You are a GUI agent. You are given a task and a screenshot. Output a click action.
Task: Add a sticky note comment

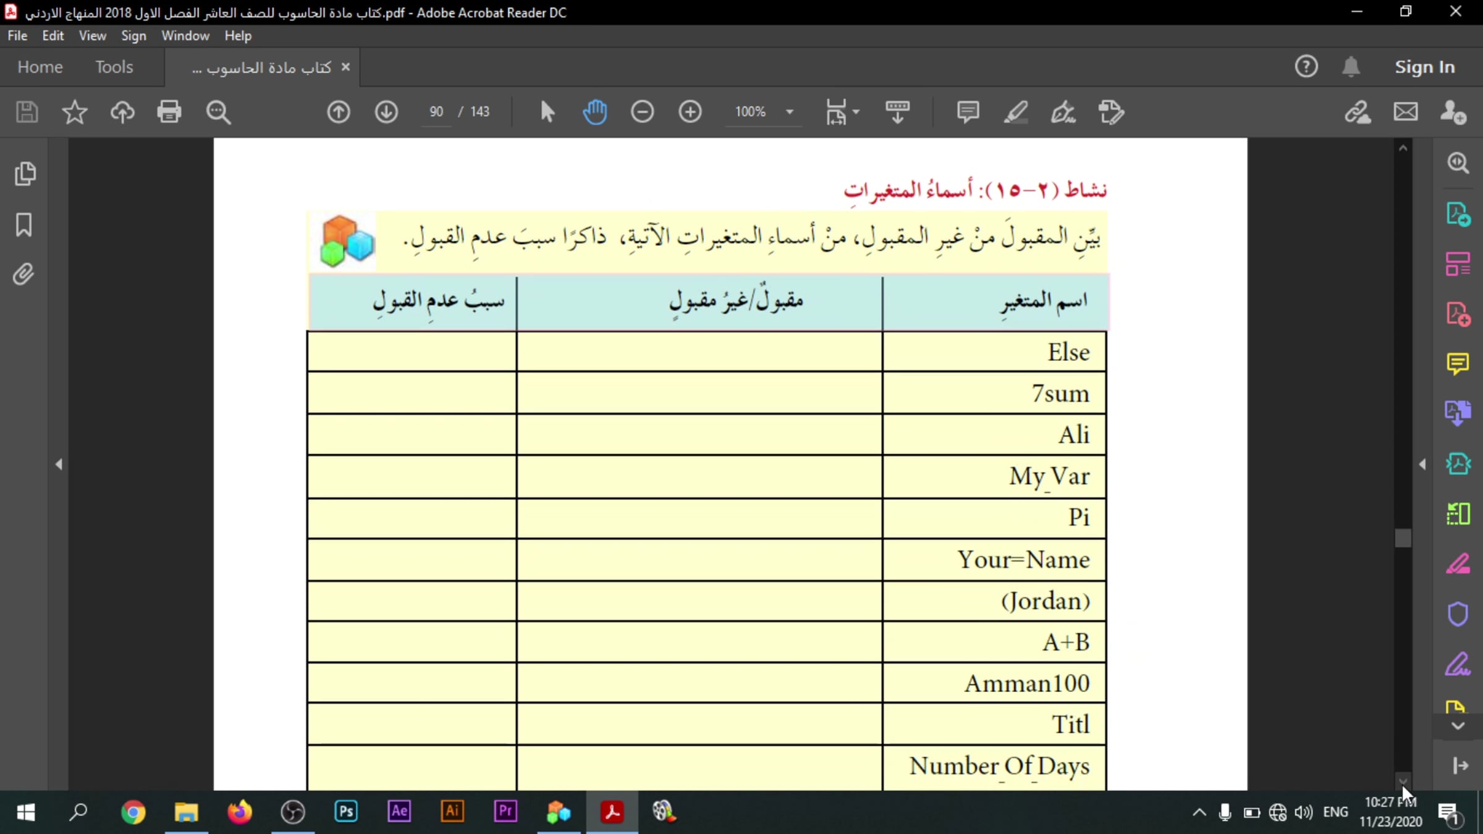968,112
